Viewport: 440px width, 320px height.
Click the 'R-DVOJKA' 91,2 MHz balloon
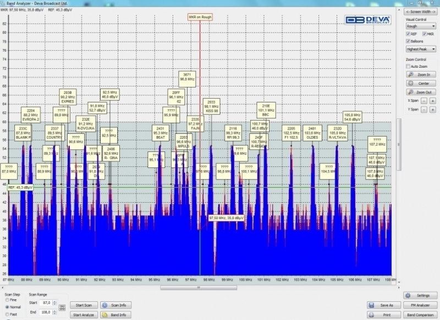click(86, 123)
